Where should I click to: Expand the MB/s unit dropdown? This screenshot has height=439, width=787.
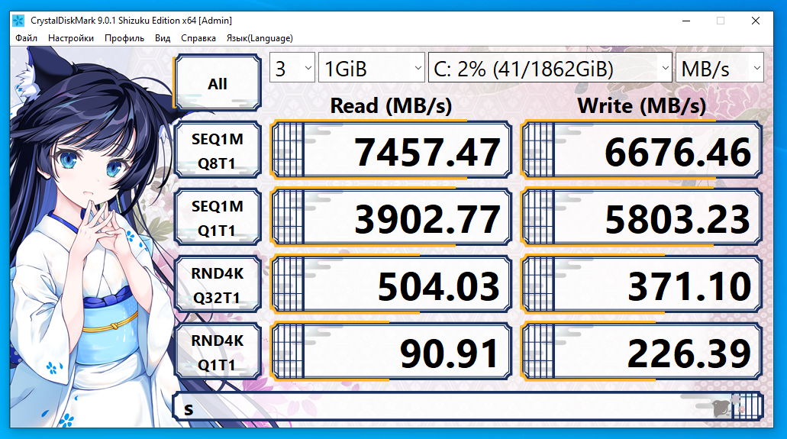720,68
